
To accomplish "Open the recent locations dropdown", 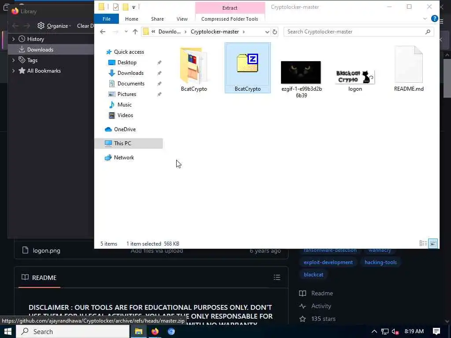I will (x=126, y=32).
